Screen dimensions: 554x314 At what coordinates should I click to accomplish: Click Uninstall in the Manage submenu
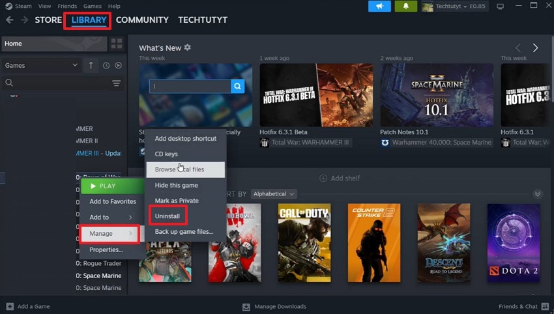(x=168, y=216)
